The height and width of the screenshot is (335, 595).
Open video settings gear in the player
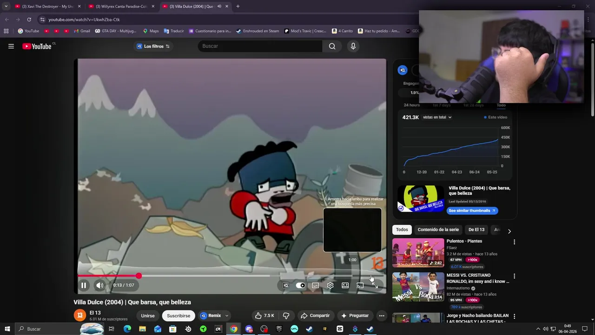point(331,285)
